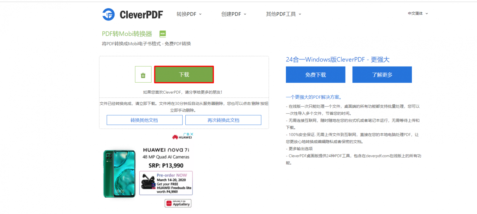Click the 再次转换此文档 button
Viewport: 477px width, 214px height.
coord(223,120)
